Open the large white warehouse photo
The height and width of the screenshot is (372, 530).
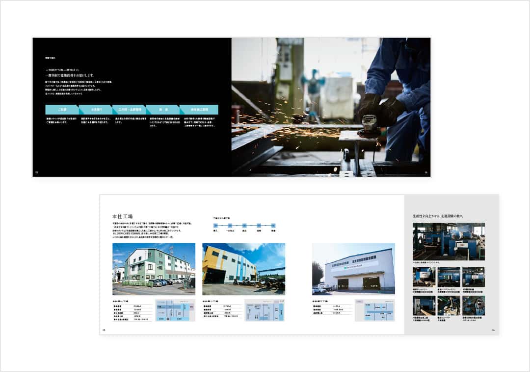tap(353, 269)
